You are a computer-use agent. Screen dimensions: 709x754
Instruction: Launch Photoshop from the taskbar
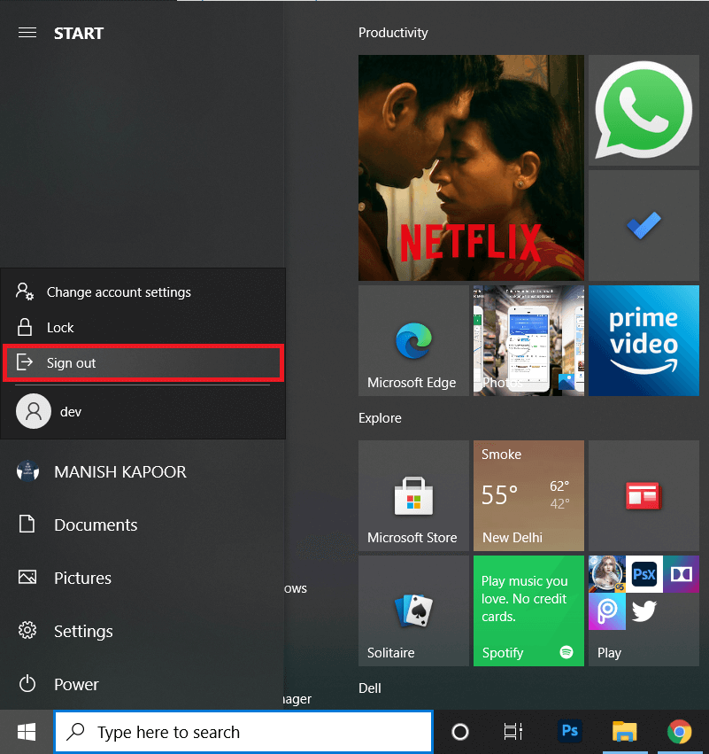point(569,732)
